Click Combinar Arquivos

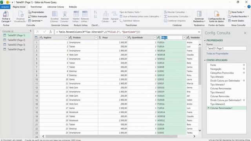tap(175, 21)
